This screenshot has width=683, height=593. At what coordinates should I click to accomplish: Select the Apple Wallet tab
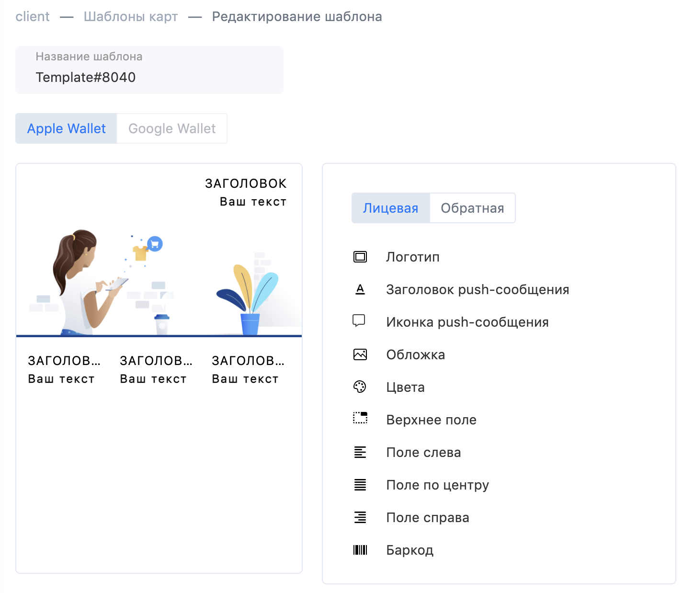pyautogui.click(x=66, y=128)
